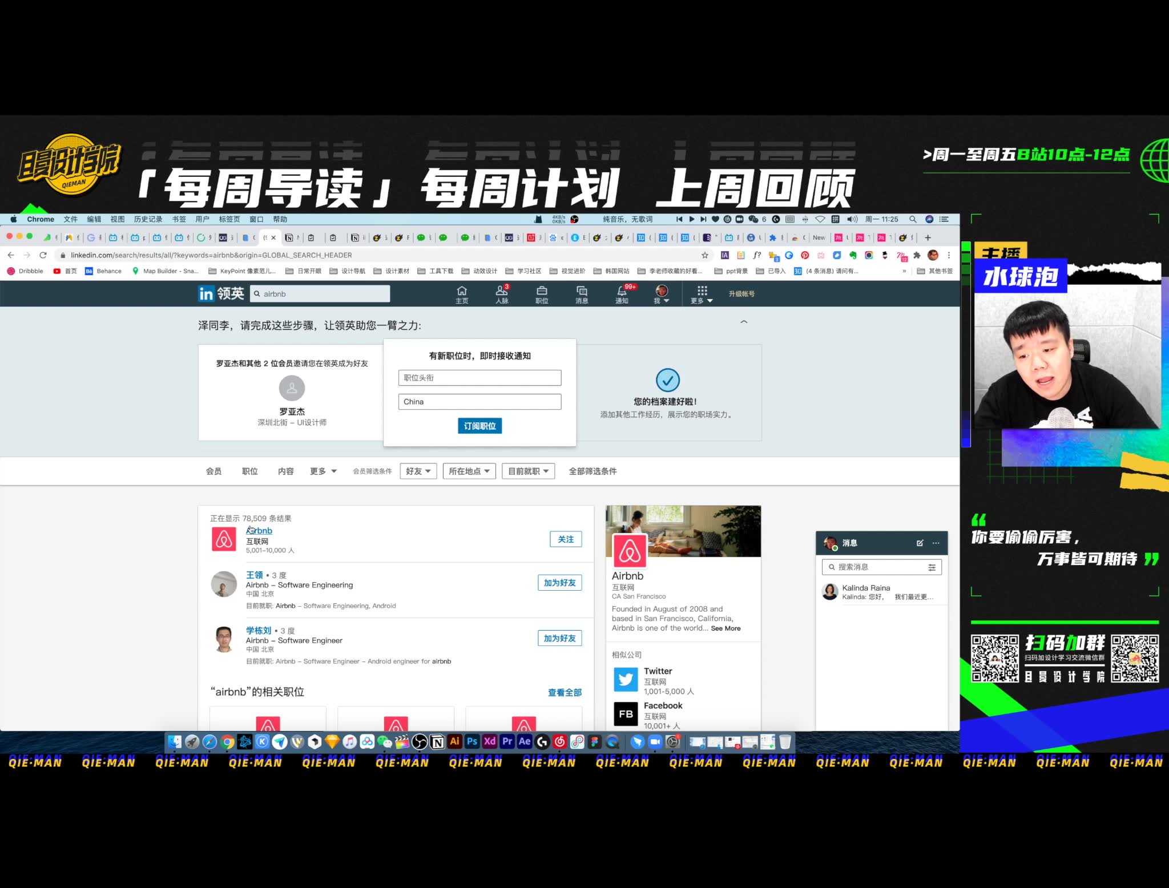
Task: Open Adobe XD from the Dock
Action: coord(490,741)
